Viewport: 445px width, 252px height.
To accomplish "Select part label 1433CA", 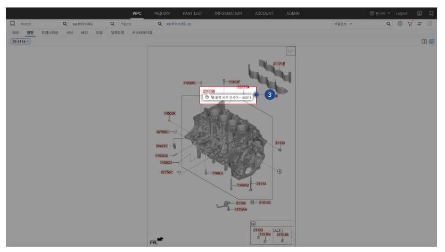I will click(166, 163).
